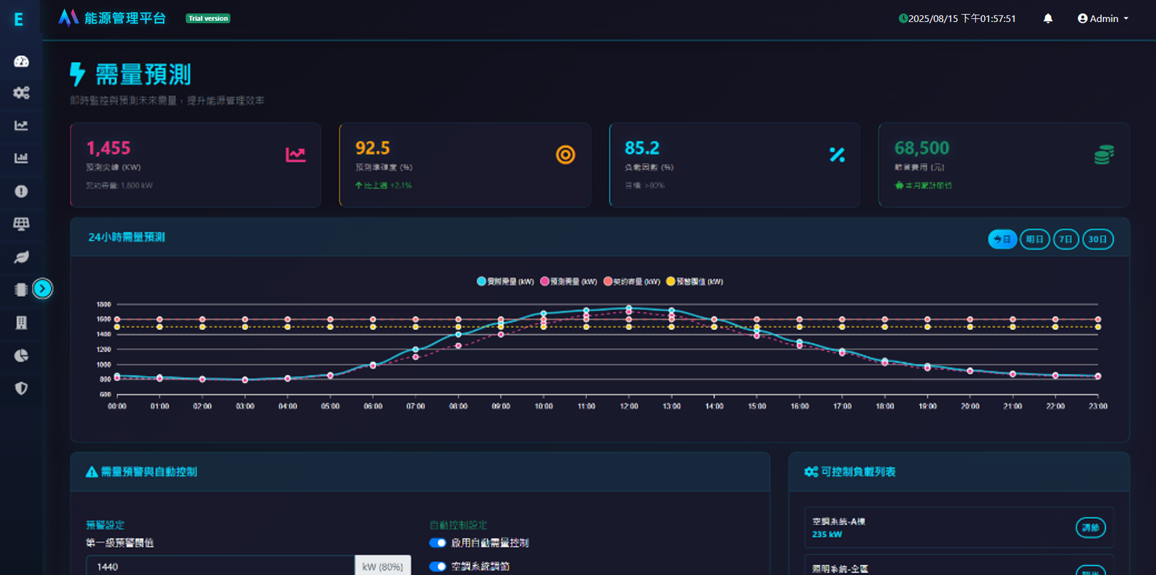1156x575 pixels.
Task: Click the warning triangle icon beside 需量預警與自動控制
Action: click(x=91, y=472)
